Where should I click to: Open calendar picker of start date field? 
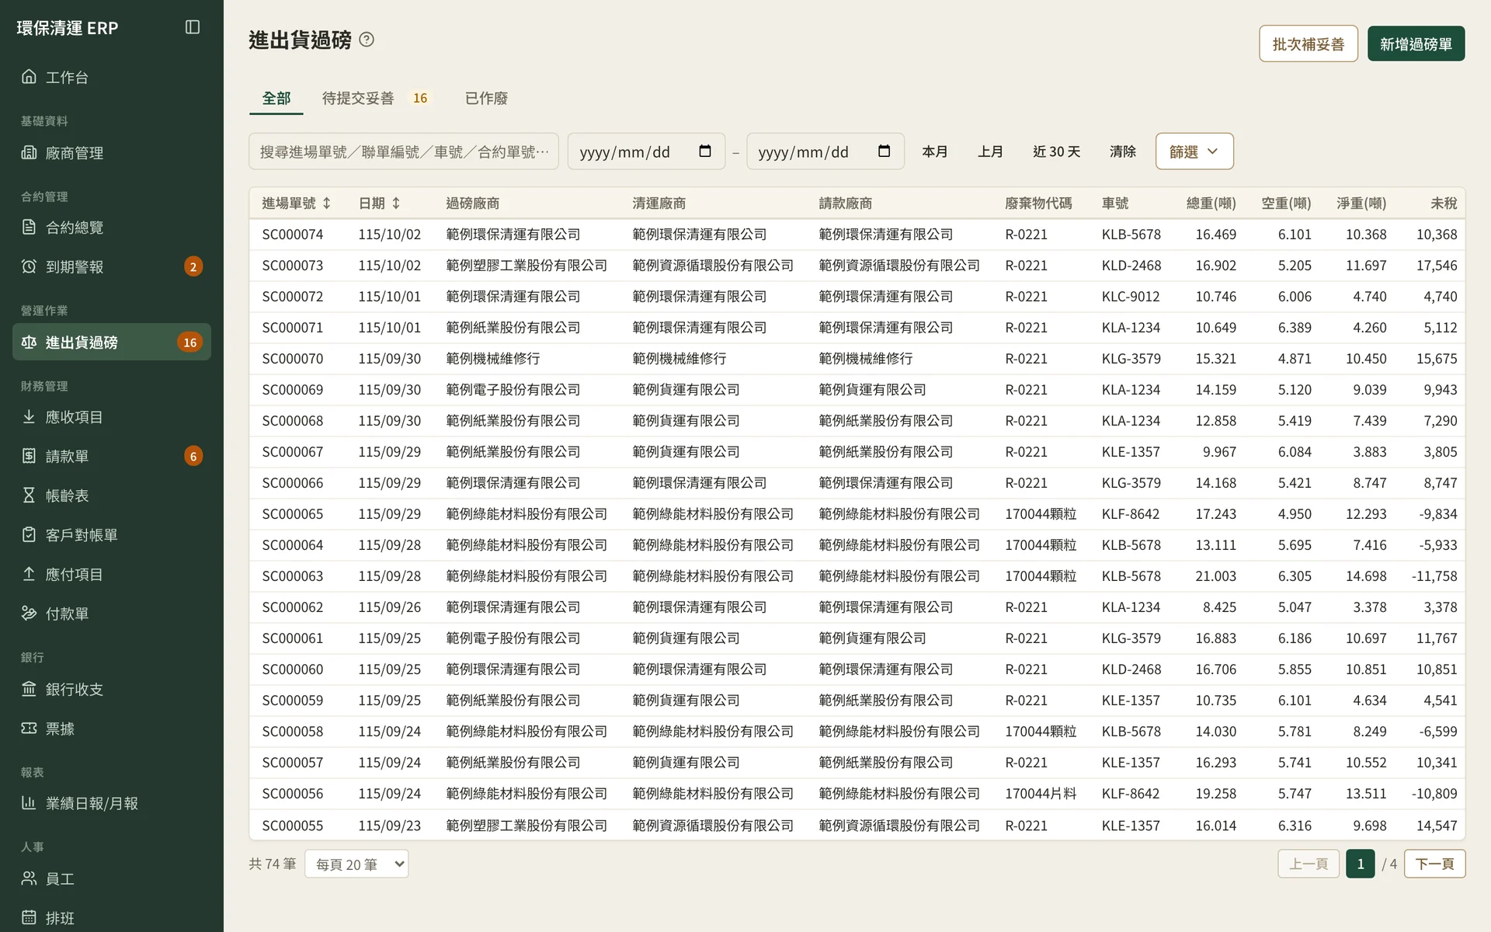coord(705,151)
